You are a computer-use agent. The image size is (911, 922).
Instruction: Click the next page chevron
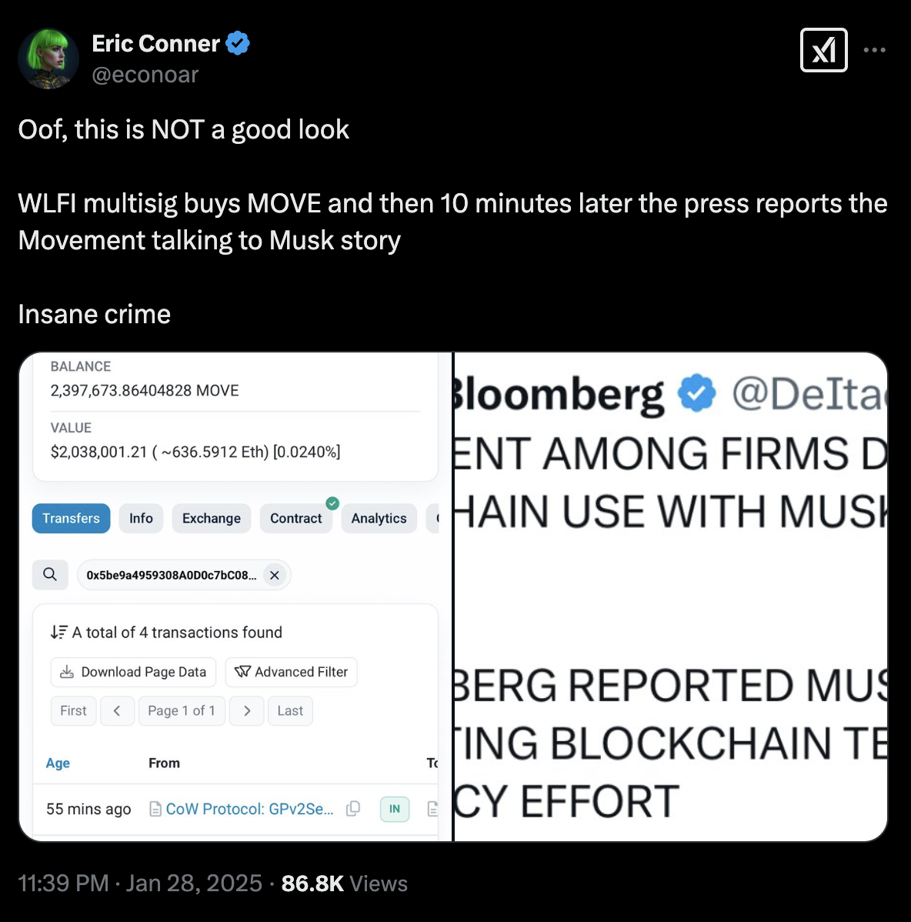[x=246, y=710]
